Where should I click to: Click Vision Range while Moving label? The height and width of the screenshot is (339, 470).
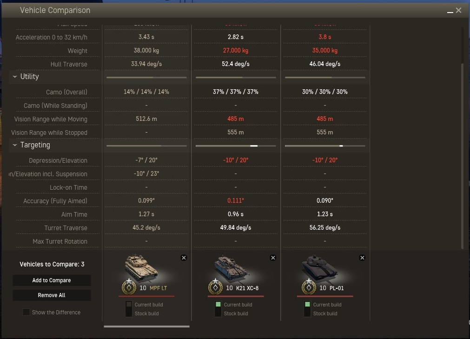pos(51,120)
